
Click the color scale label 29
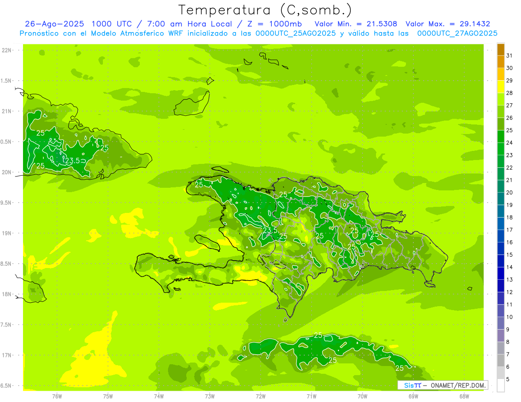509,81
